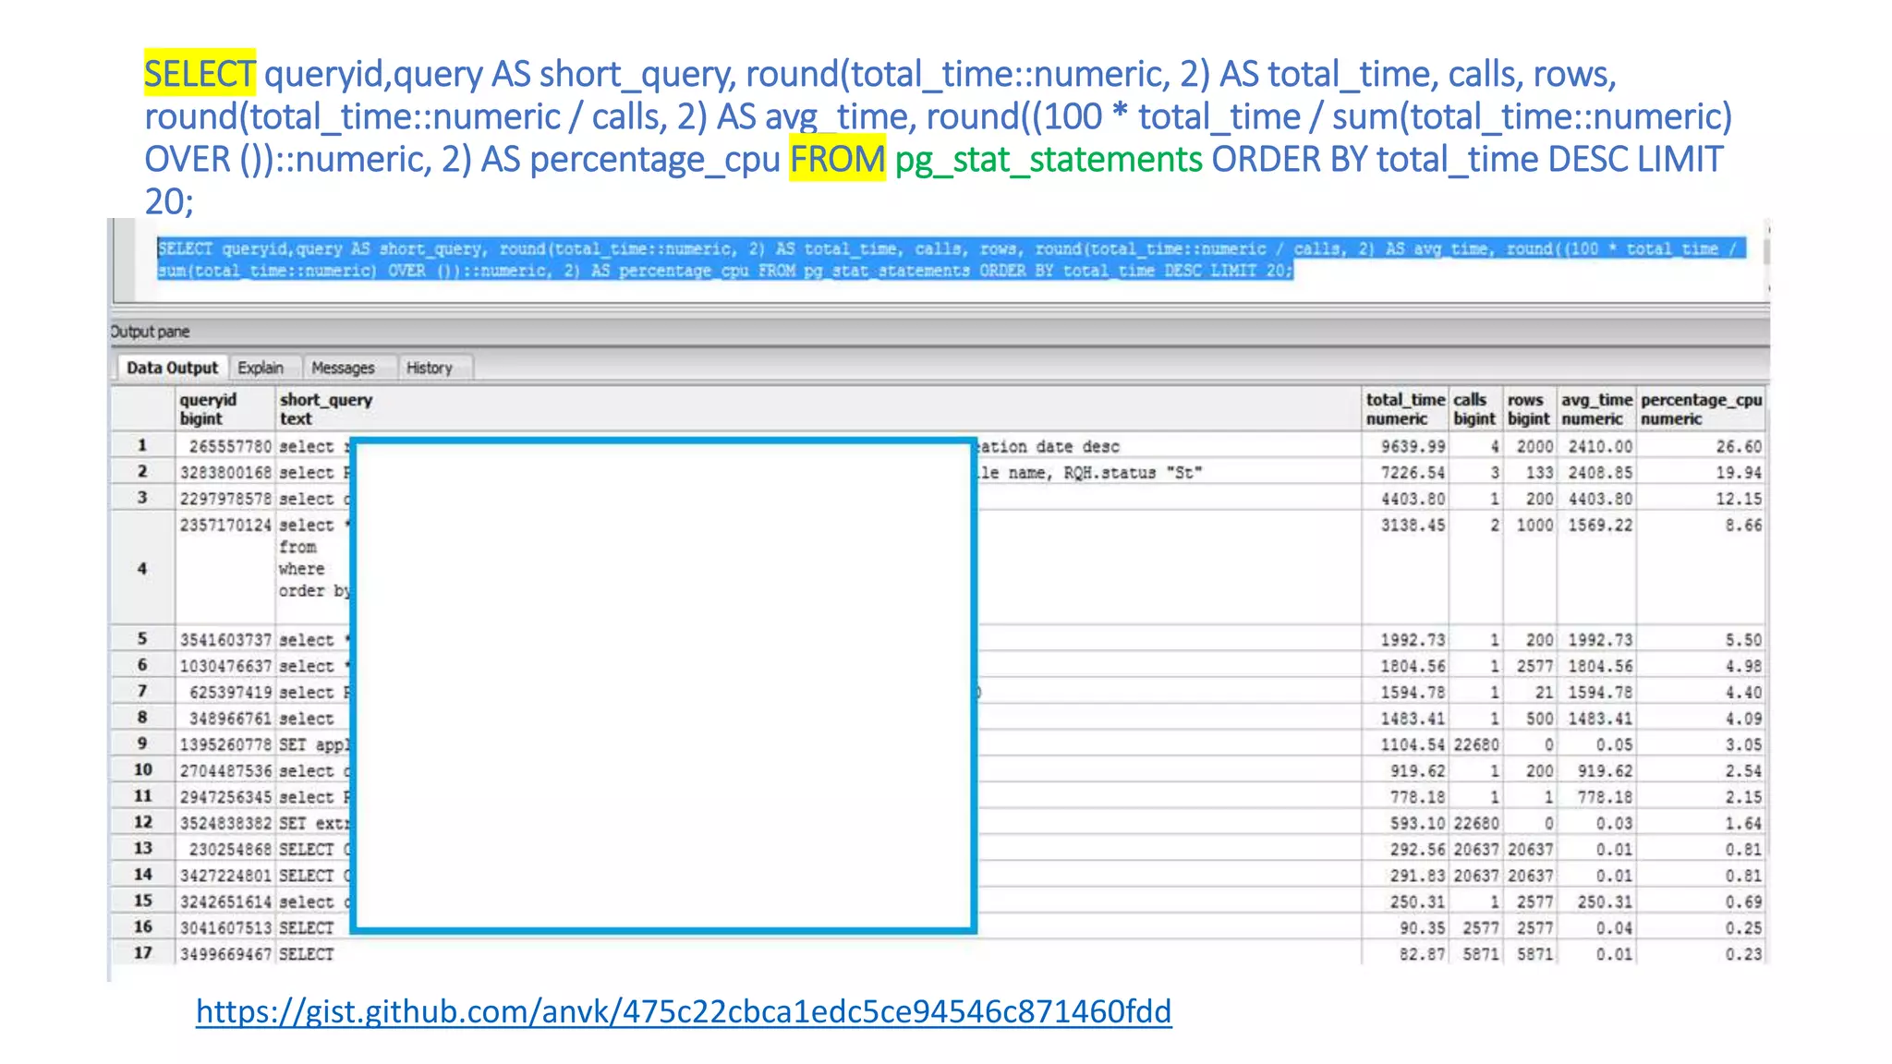Select queryid cell 3427224801
The image size is (1892, 1064).
(225, 875)
